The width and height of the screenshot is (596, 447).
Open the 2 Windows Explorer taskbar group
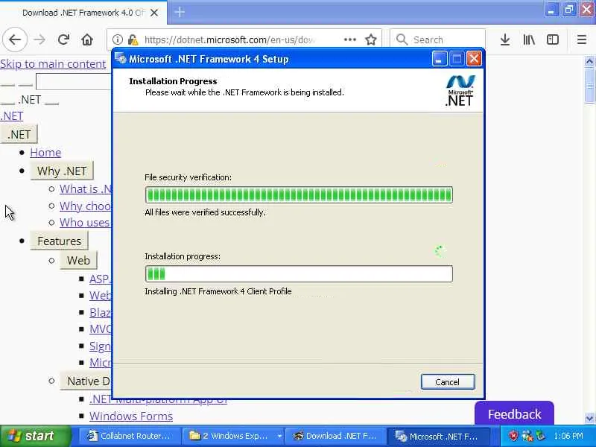click(x=235, y=436)
